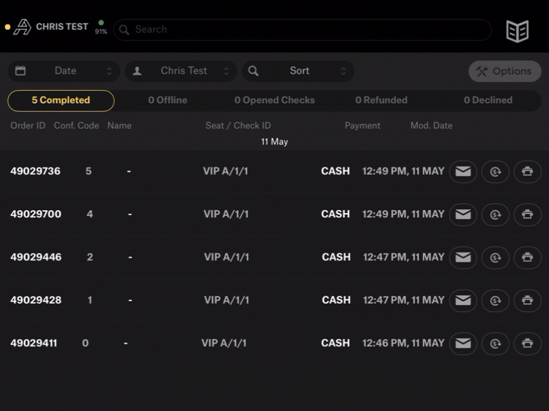Click the Options button
Viewport: 549px width, 411px height.
tap(504, 71)
